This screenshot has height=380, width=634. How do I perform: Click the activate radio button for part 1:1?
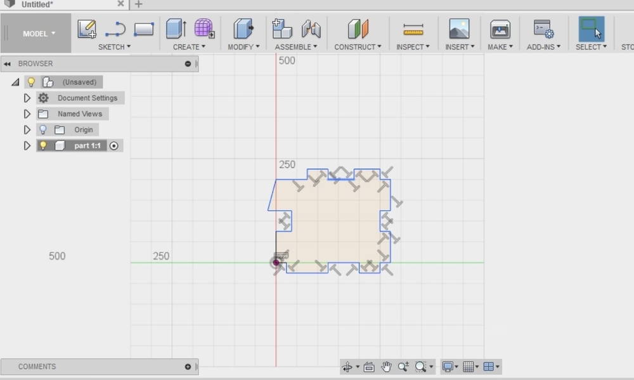pos(114,145)
